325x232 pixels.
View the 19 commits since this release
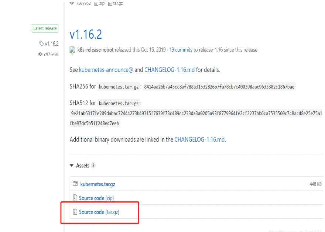181,50
